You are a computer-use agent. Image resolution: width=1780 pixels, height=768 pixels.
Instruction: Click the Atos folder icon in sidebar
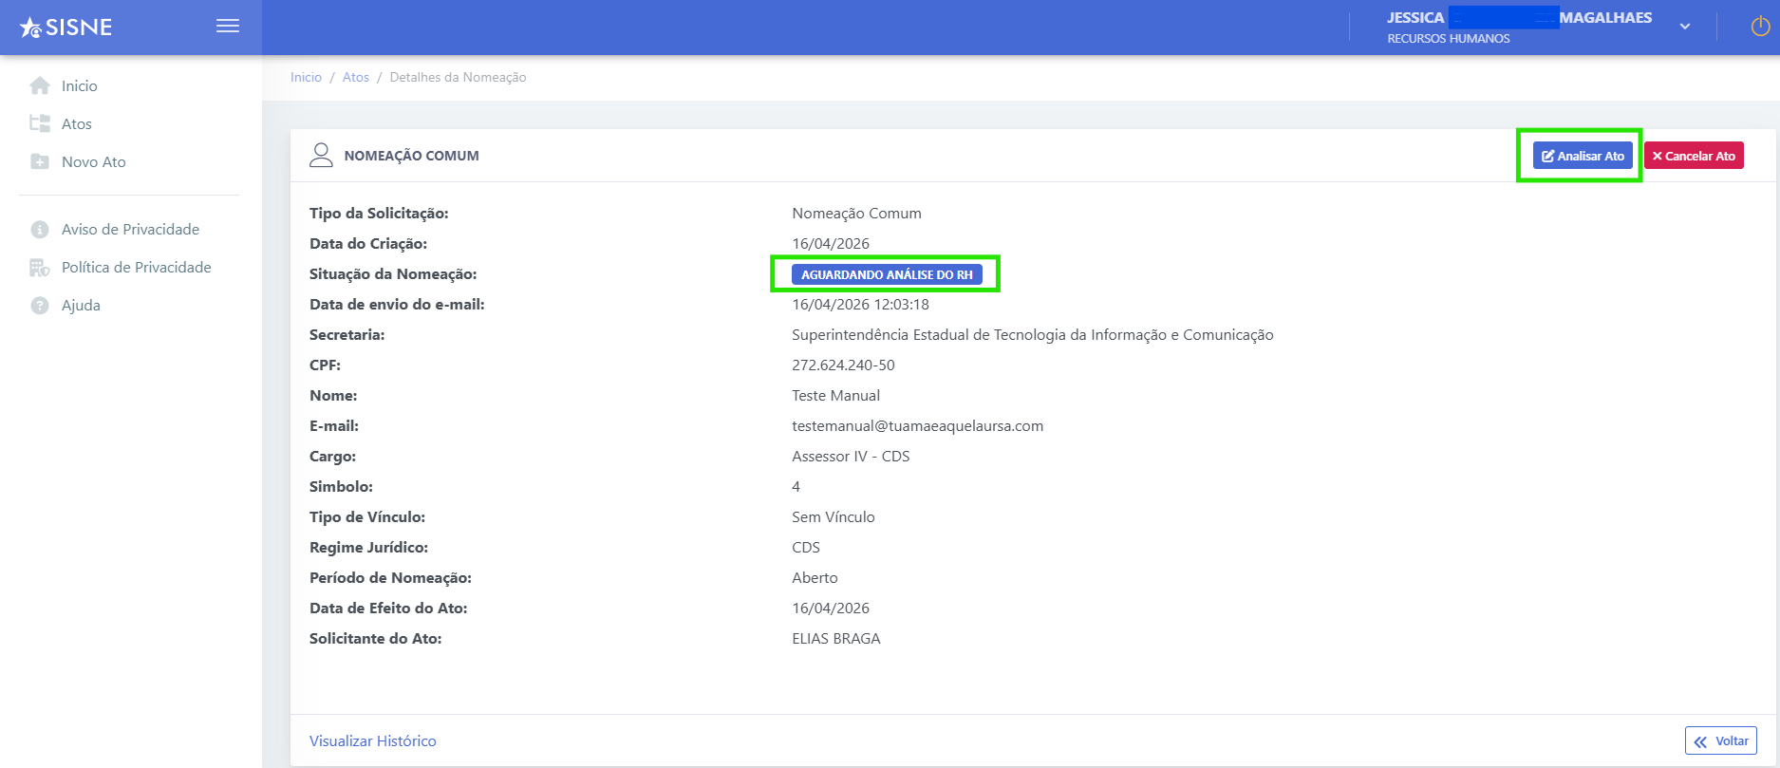[x=40, y=123]
